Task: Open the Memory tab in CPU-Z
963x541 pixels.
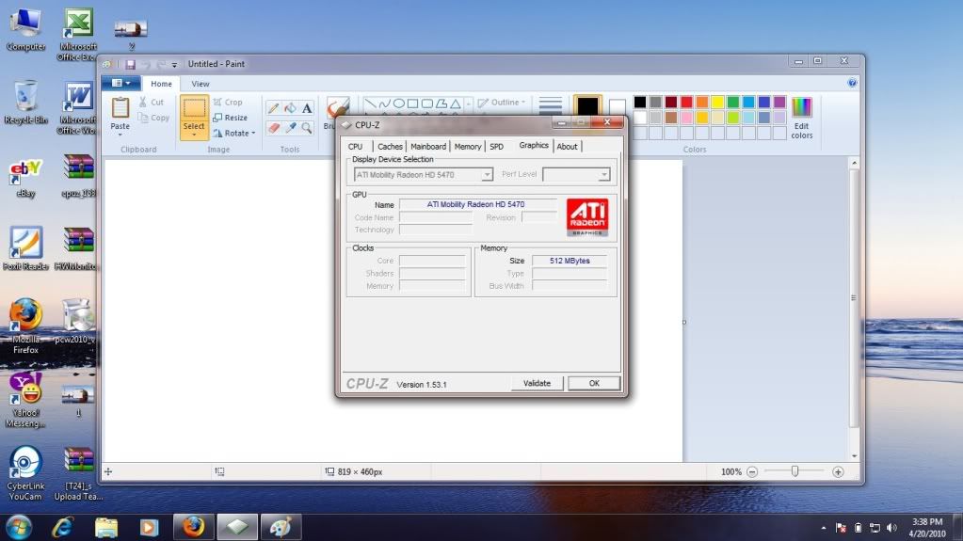Action: [x=467, y=146]
